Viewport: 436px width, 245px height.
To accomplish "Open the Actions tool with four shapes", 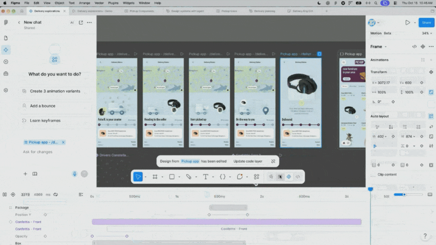I will [x=256, y=177].
